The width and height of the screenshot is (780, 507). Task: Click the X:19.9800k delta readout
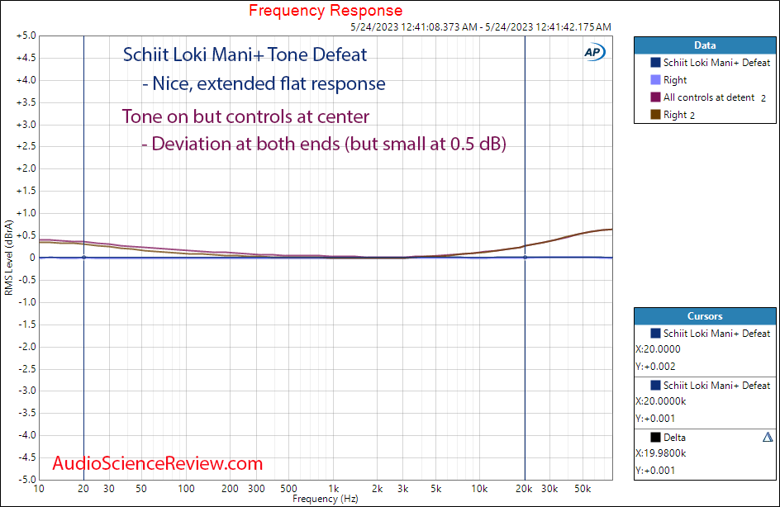pos(661,453)
